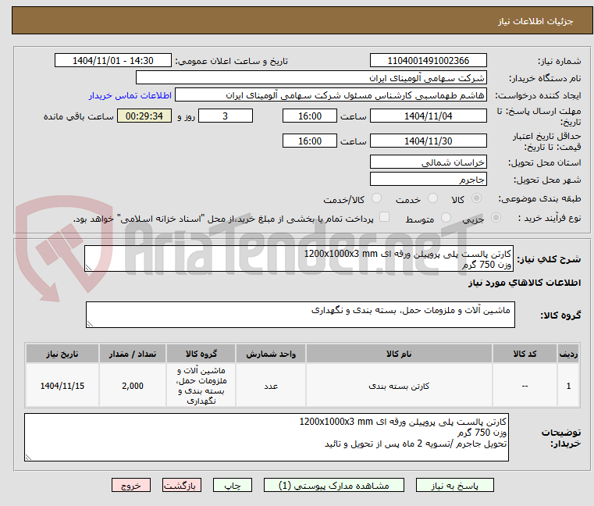
Task: Click the توضیحات خریدار textarea
Action: click(x=266, y=437)
